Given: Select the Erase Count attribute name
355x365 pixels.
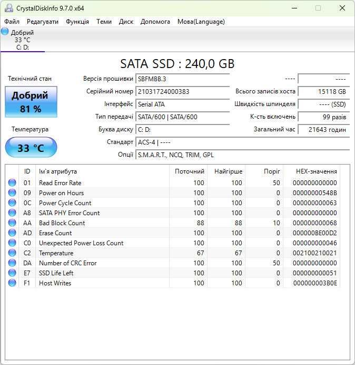Looking at the screenshot, I should [x=55, y=233].
